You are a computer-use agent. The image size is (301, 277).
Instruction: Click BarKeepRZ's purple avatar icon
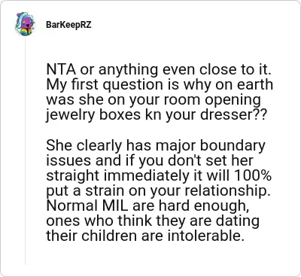[x=25, y=24]
